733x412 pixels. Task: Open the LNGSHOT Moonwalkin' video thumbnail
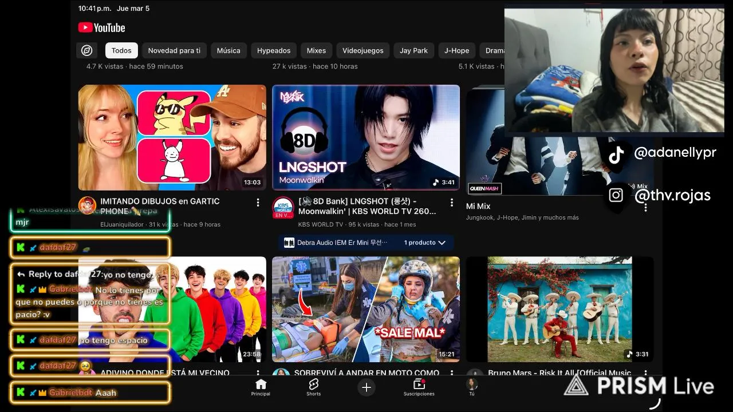tap(366, 137)
